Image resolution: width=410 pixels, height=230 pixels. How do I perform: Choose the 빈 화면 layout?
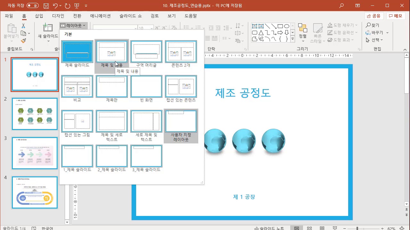146,86
